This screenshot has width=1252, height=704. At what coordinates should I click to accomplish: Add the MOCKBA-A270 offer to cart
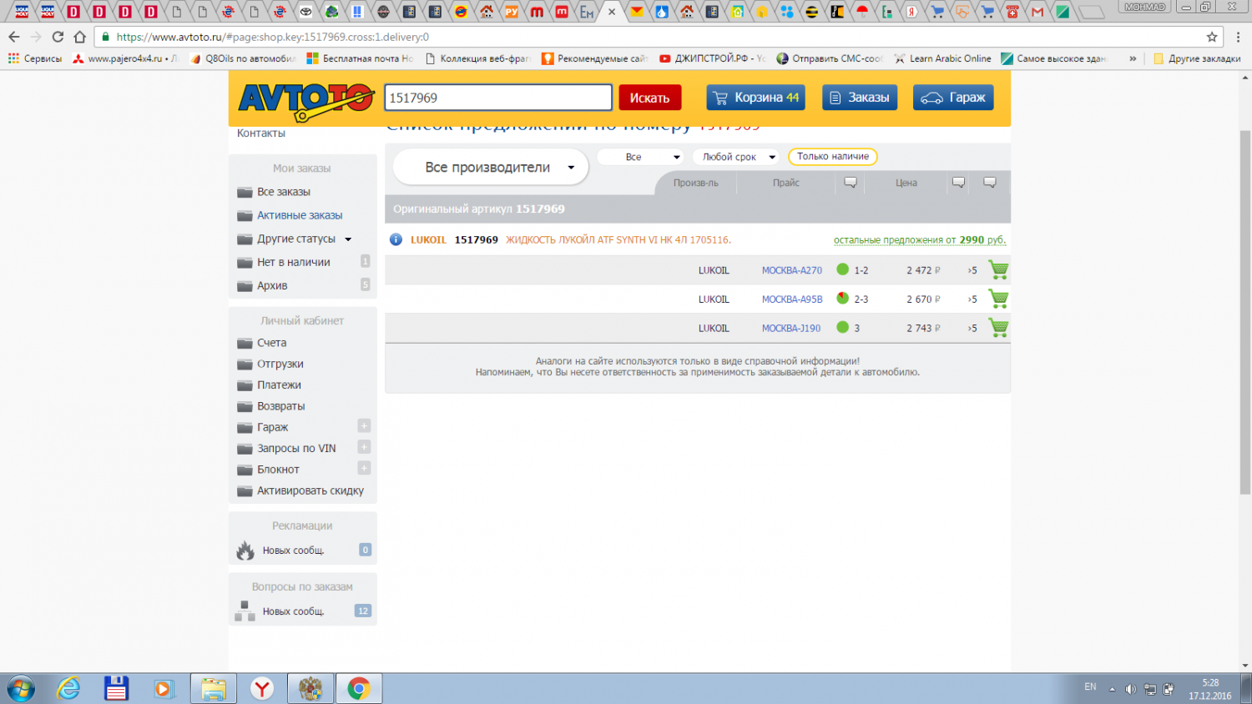(x=998, y=269)
